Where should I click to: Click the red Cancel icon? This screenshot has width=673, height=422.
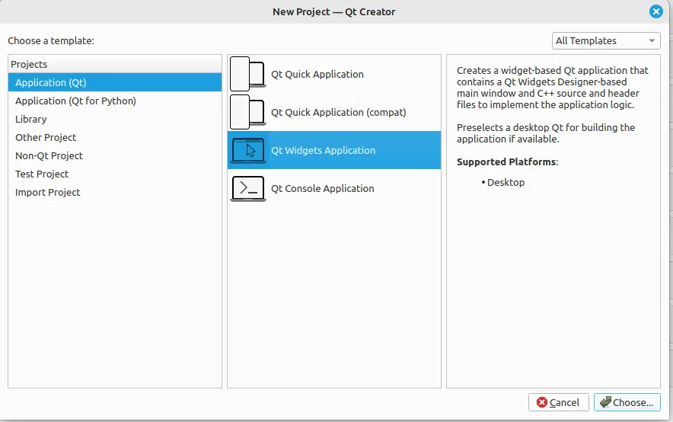542,402
